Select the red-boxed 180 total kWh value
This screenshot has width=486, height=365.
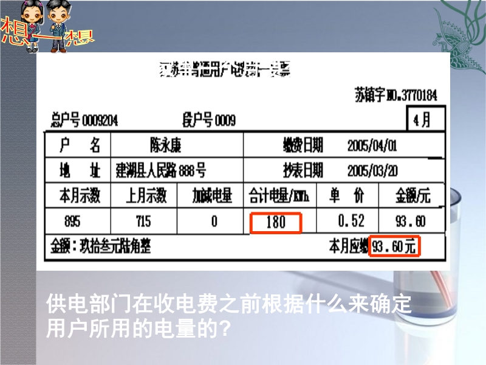point(276,223)
